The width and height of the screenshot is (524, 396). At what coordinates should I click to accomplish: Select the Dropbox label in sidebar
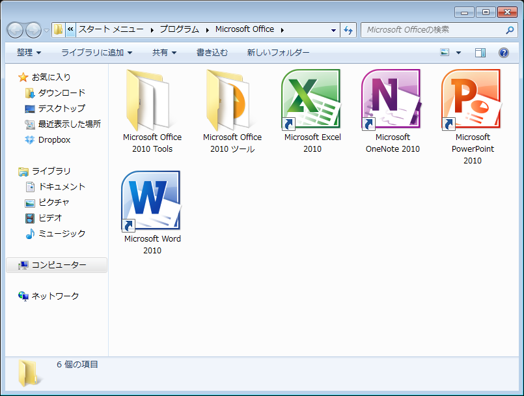(54, 140)
